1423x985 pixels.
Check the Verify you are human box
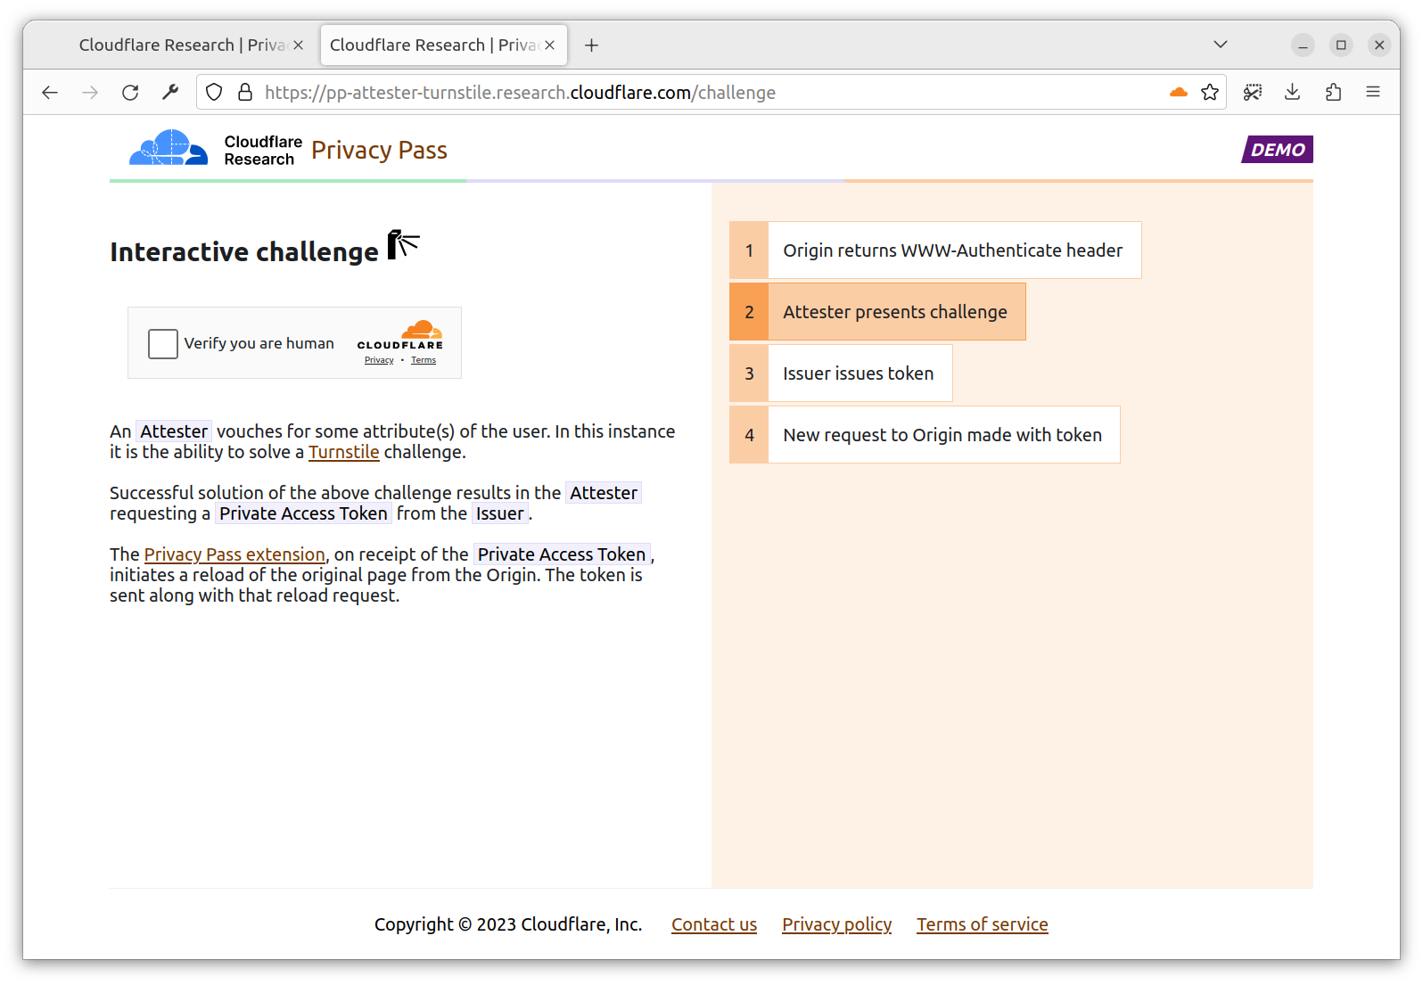(163, 343)
